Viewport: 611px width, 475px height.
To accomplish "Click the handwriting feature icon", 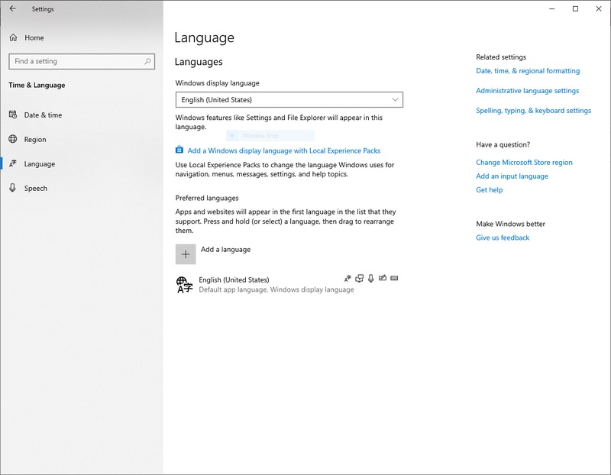I will pos(383,279).
